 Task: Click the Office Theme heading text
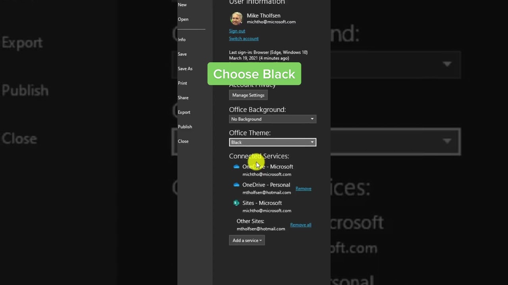[250, 133]
